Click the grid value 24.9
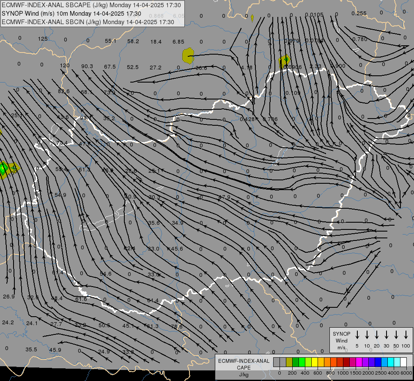The height and width of the screenshot is (381, 414). (x=104, y=352)
